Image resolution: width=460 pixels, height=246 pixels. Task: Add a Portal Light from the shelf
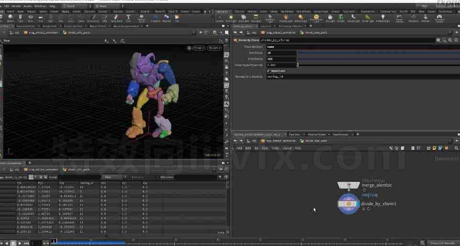tap(368, 19)
